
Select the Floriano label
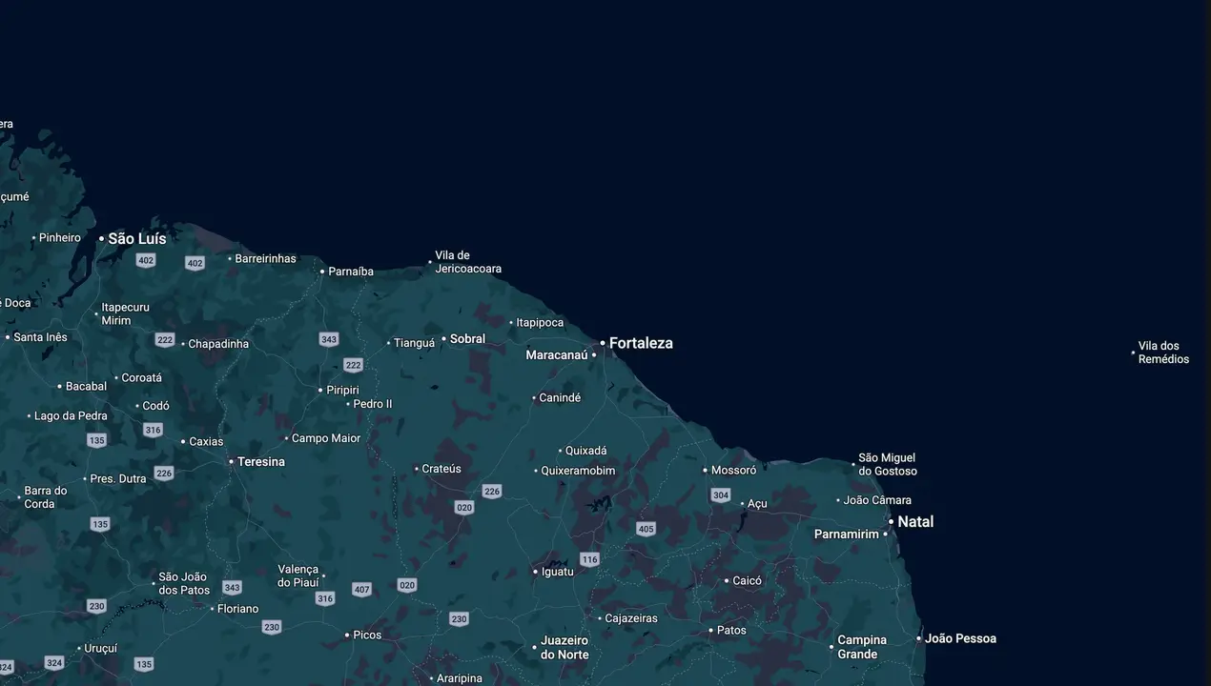(x=237, y=609)
